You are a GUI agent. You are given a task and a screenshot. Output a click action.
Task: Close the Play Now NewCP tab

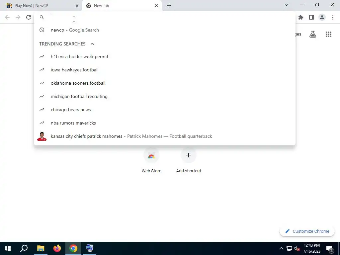coord(77,6)
